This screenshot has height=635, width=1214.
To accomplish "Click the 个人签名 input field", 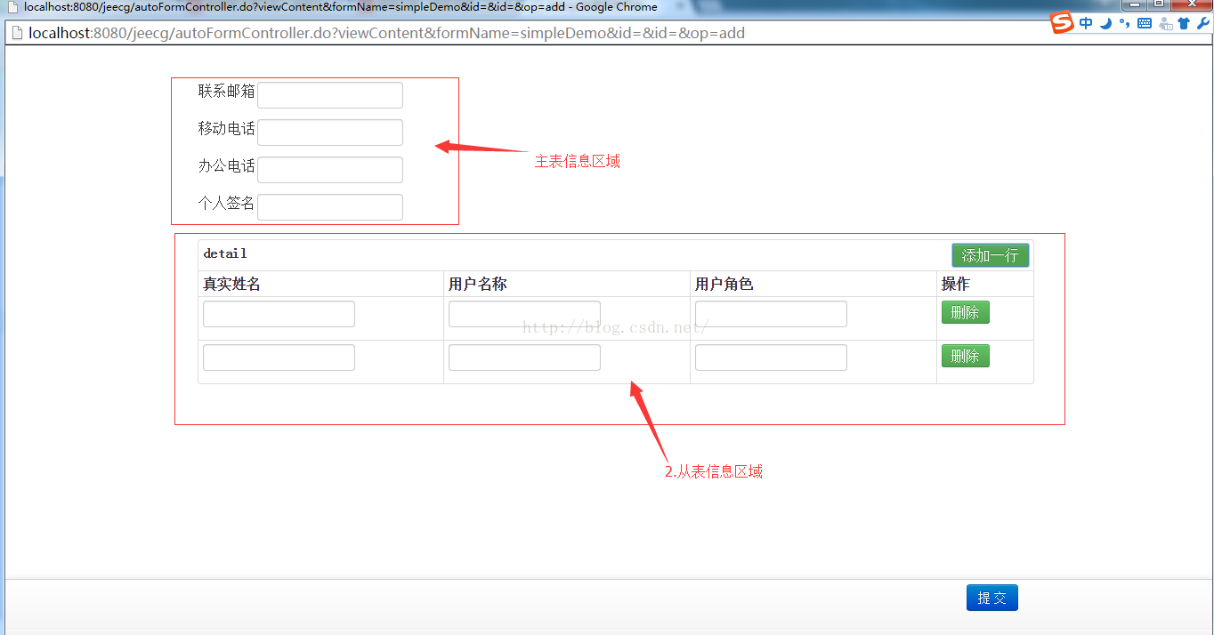I will (x=330, y=207).
